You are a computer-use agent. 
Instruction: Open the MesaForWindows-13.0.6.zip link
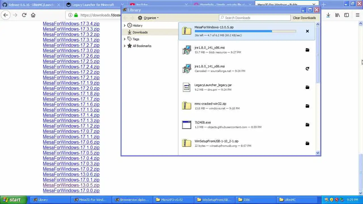click(71, 174)
